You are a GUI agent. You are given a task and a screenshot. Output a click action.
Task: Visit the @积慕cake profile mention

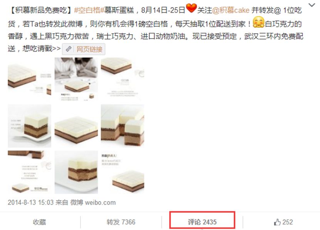(231, 10)
